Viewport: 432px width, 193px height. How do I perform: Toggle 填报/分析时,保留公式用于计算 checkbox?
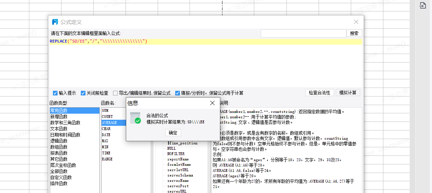pos(177,93)
